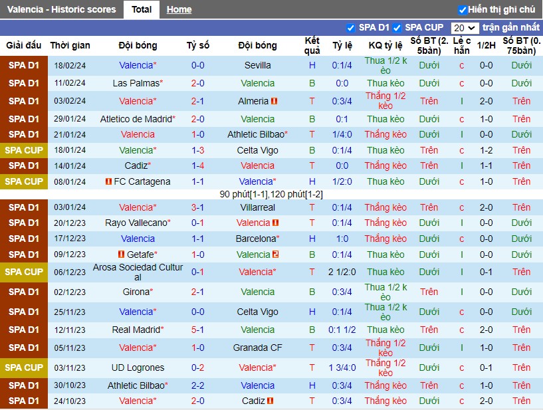Click the '1/2H' column header

[487, 45]
